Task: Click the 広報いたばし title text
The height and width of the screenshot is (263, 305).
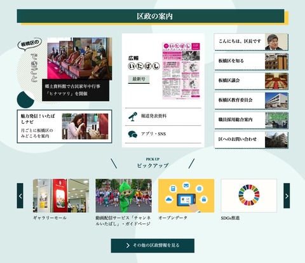Action: click(x=144, y=63)
